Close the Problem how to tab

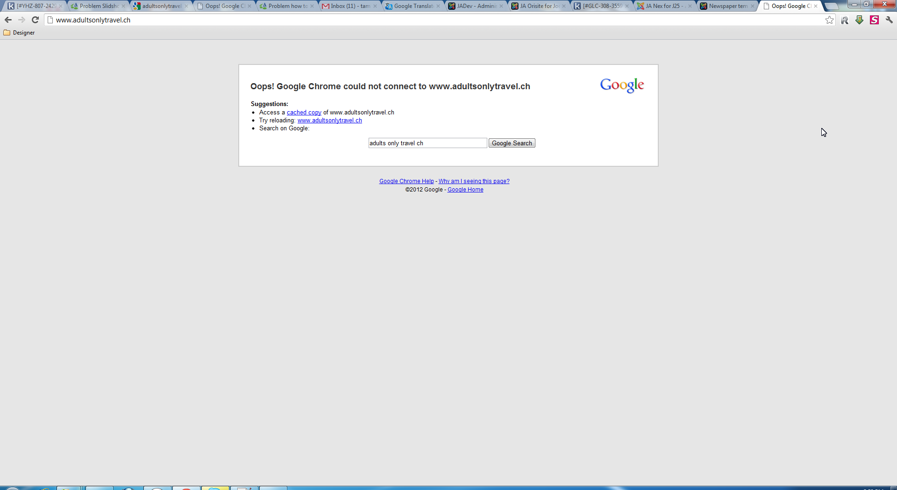pyautogui.click(x=312, y=6)
